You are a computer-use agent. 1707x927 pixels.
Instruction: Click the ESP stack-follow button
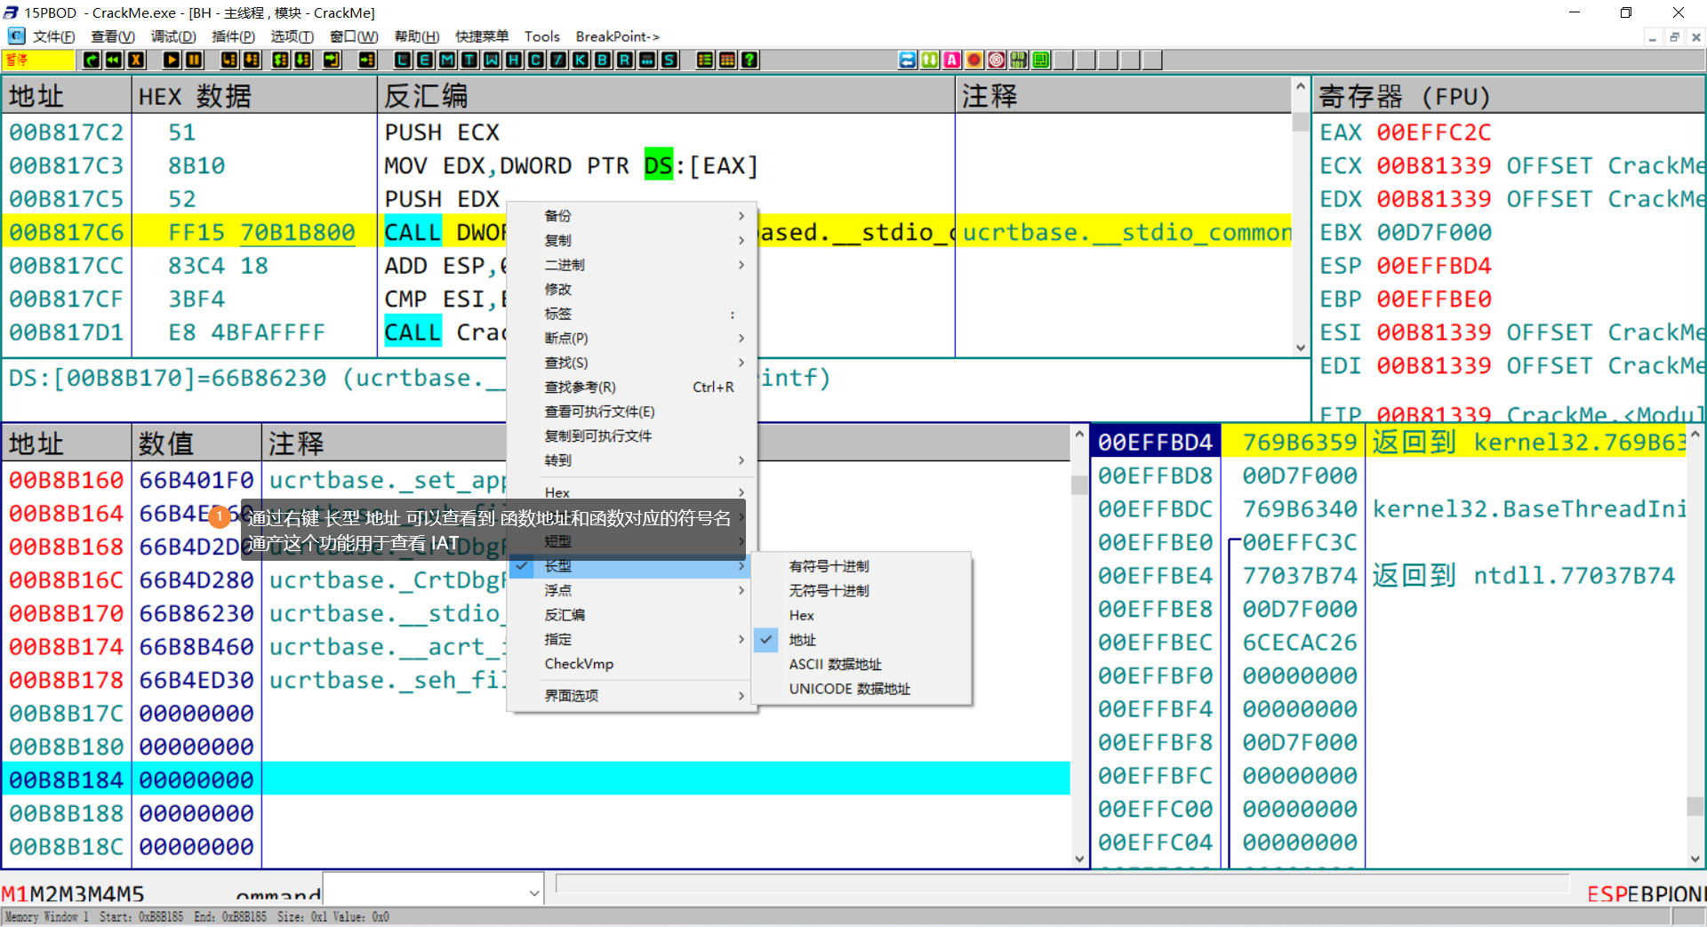[1607, 894]
